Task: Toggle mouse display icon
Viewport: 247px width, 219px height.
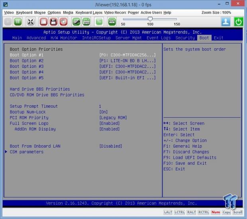Action: [x=76, y=22]
